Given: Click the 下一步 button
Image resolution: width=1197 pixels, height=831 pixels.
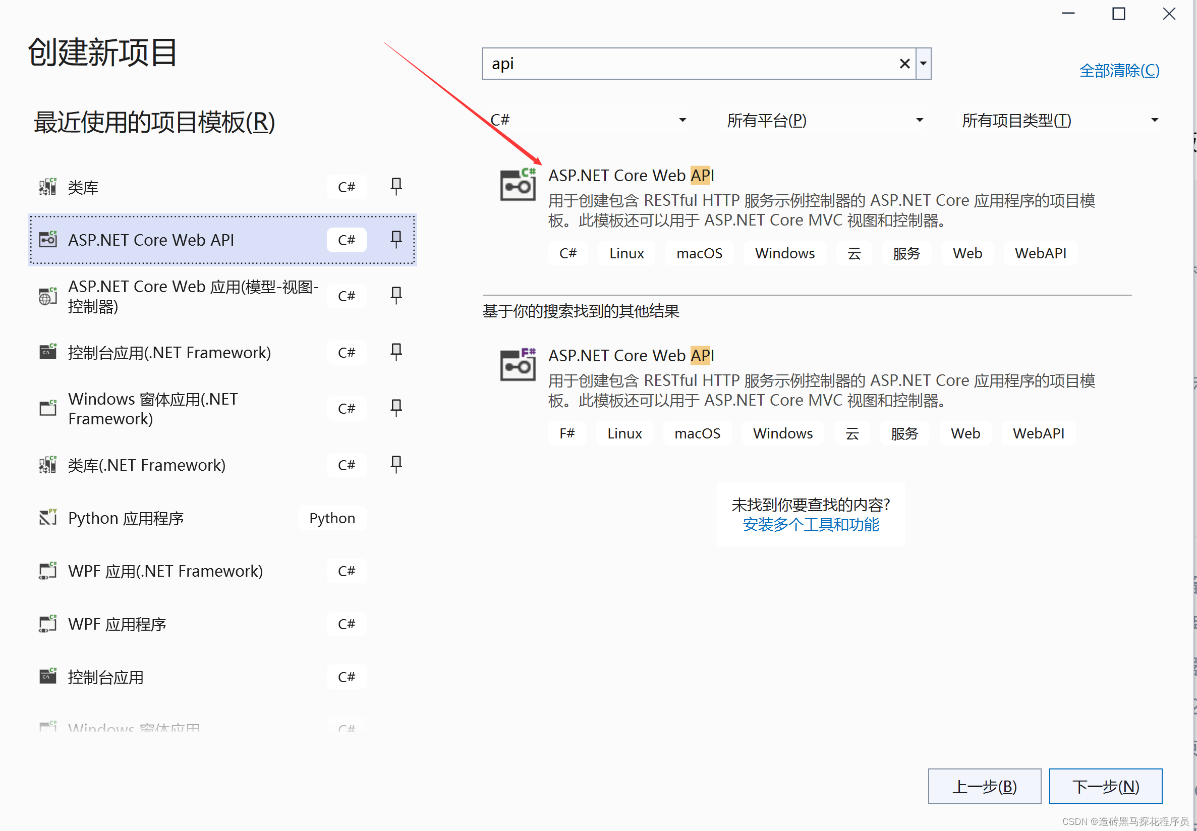Looking at the screenshot, I should (x=1105, y=786).
